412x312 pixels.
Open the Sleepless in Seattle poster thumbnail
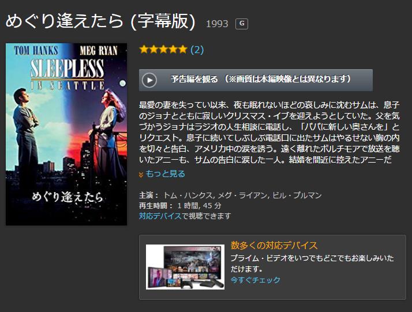point(66,134)
